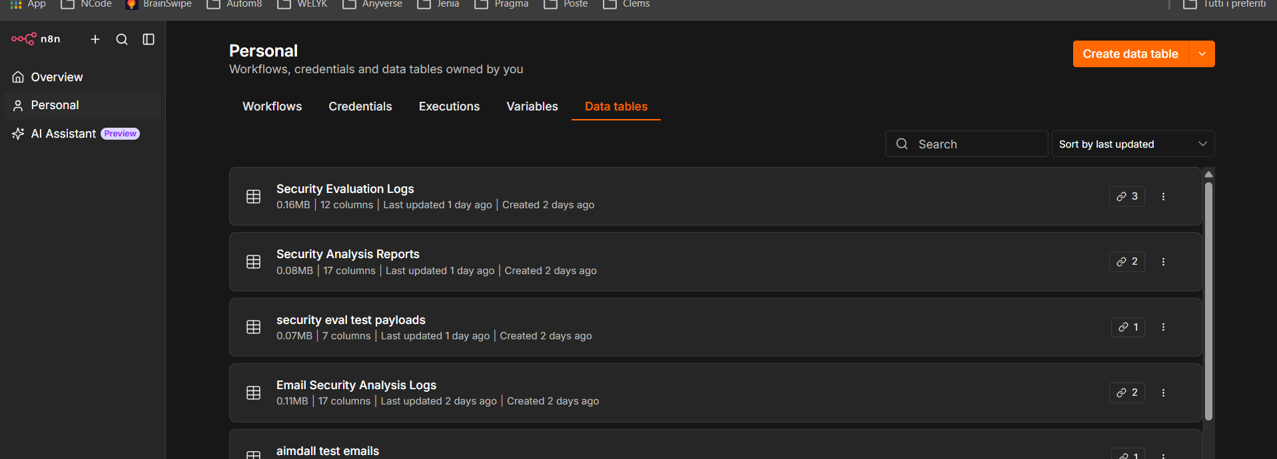Expand the Create data table dropdown arrow
Image resolution: width=1277 pixels, height=459 pixels.
pos(1202,54)
